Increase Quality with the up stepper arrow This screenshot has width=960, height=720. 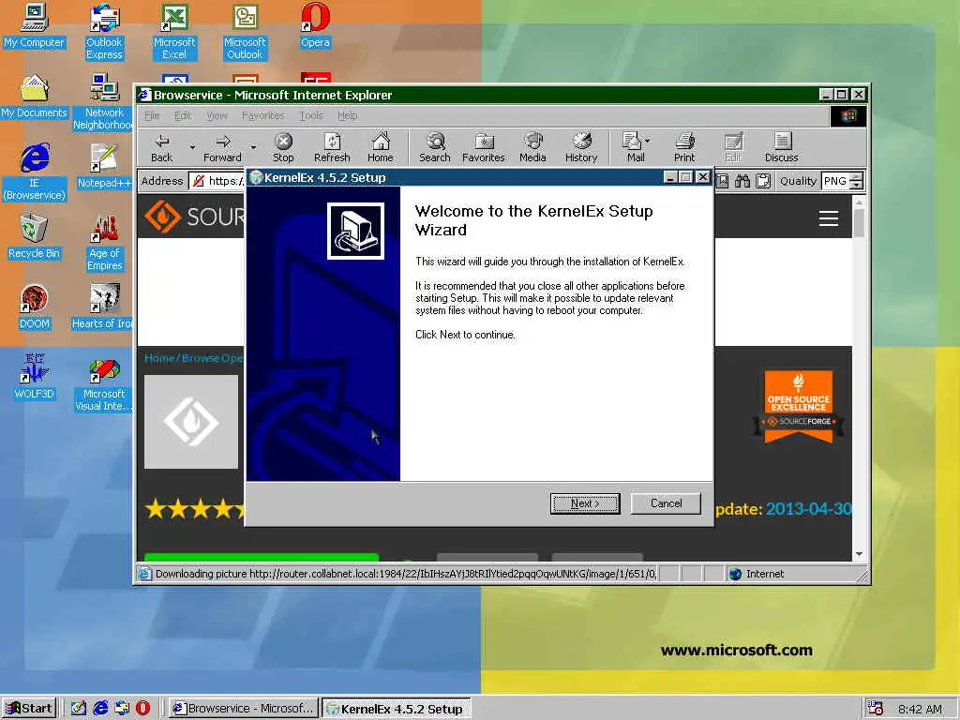857,176
